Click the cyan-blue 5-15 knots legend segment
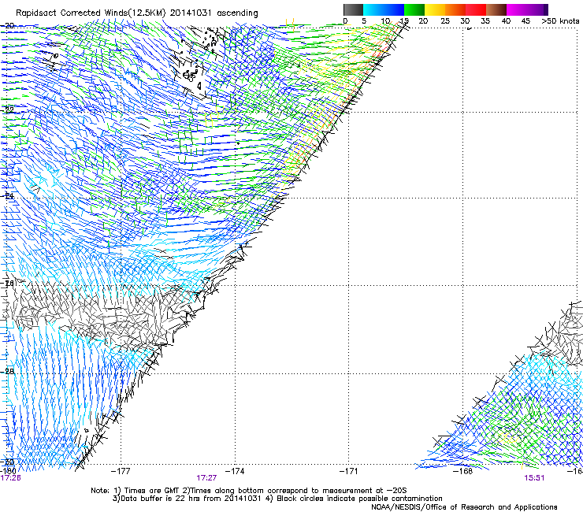Image resolution: width=583 pixels, height=512 pixels. 384,9
